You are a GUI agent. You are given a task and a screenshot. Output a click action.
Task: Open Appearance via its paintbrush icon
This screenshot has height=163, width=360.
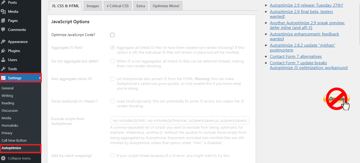pos(3,42)
